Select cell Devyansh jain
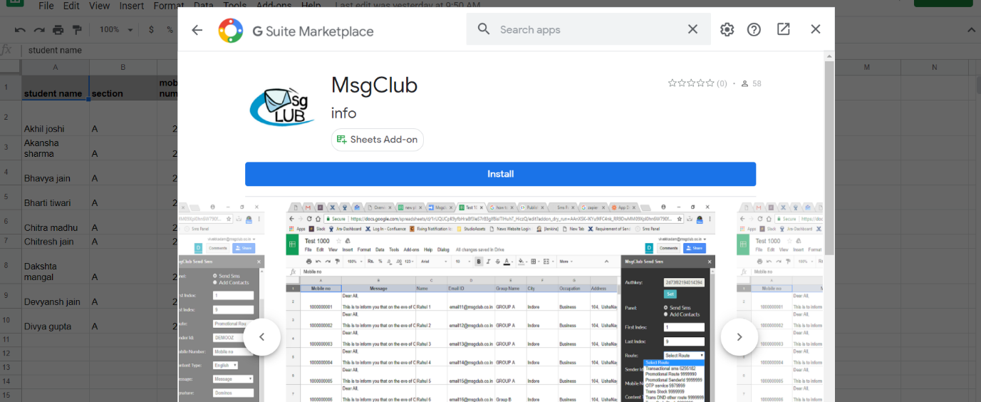Image resolution: width=981 pixels, height=402 pixels. 56,296
